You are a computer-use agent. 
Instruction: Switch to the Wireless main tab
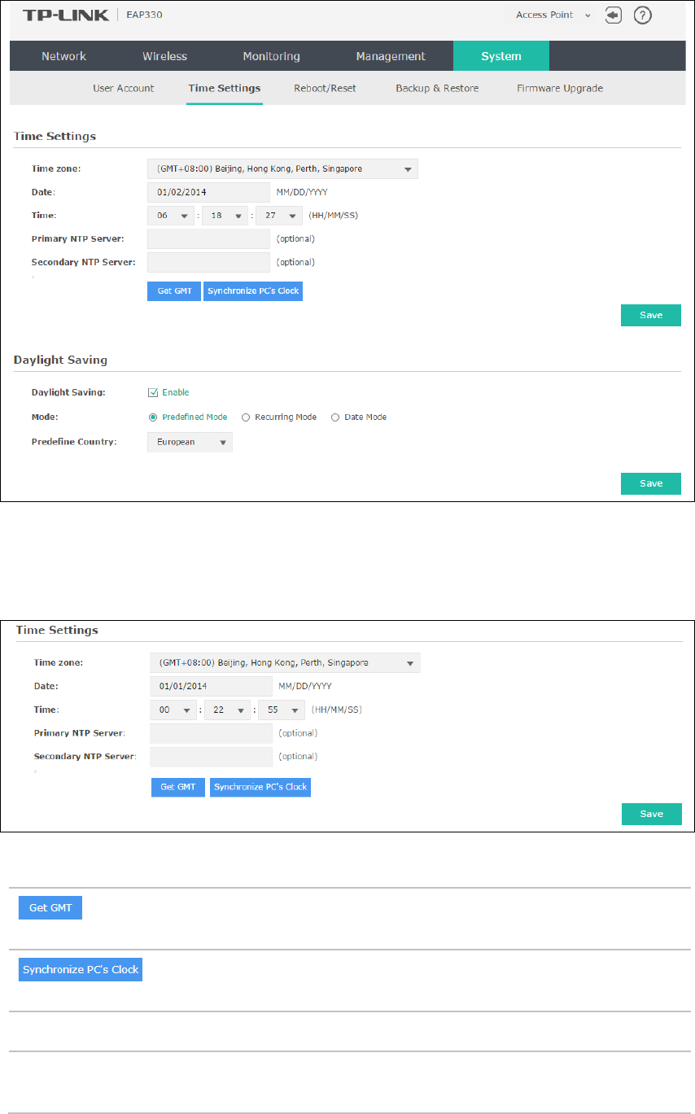(x=164, y=56)
